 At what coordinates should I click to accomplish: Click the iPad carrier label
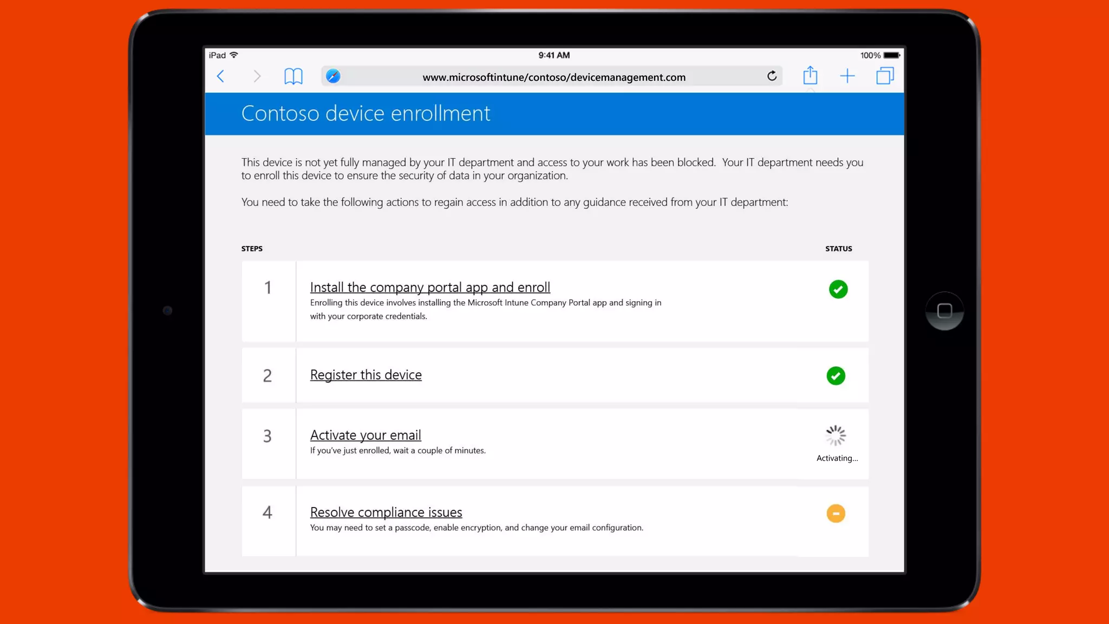click(x=217, y=55)
